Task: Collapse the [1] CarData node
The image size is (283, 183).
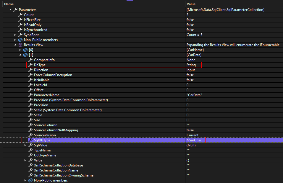Action: tap(20, 55)
